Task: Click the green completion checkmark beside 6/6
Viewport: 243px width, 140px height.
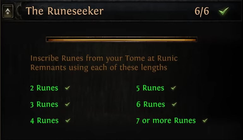Action: [223, 11]
